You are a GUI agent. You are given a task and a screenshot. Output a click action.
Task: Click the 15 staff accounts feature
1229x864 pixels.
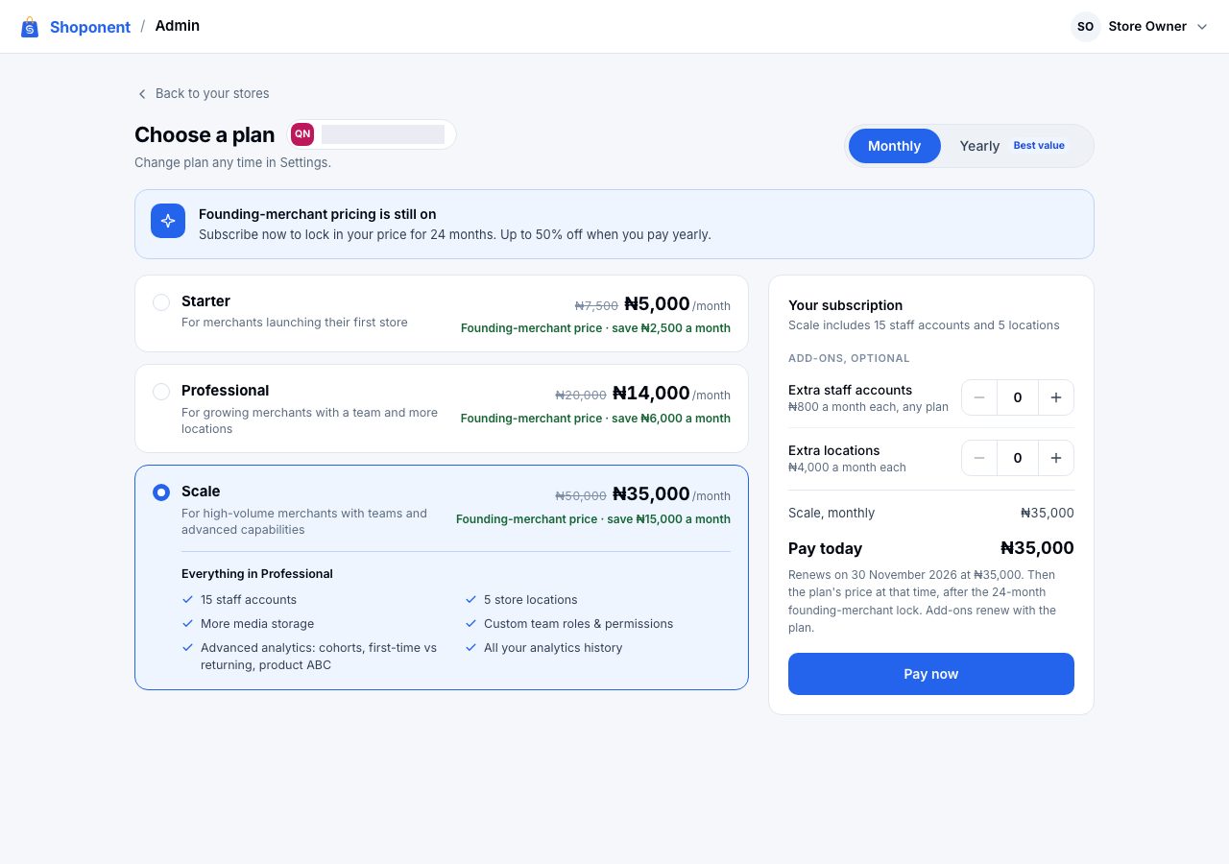[249, 600]
